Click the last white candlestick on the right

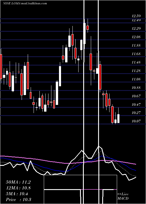point(118,119)
